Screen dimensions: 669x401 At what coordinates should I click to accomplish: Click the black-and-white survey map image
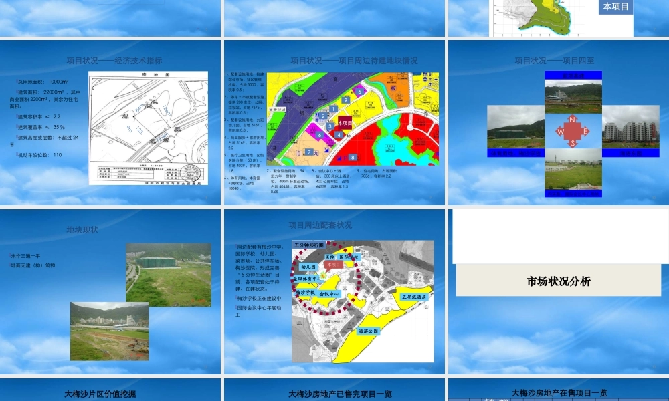coord(148,128)
